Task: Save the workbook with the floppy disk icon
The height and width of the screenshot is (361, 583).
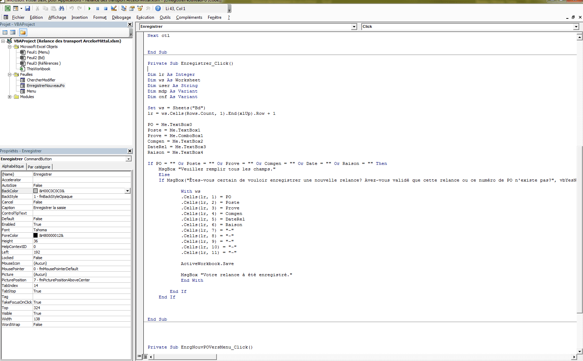Action: [27, 8]
